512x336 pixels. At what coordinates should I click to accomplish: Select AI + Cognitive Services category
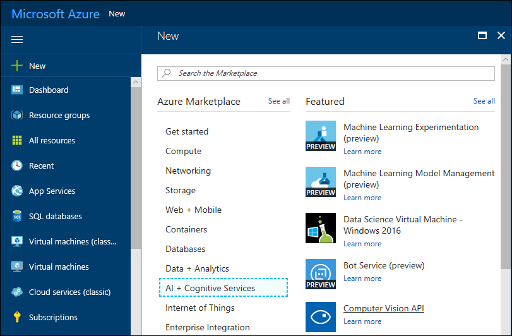coord(223,287)
